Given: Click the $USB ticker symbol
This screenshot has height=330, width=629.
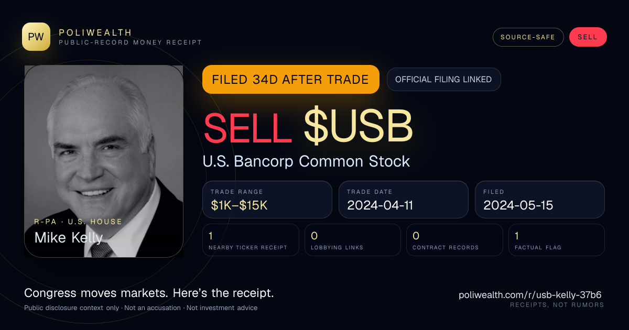Looking at the screenshot, I should click(x=358, y=128).
